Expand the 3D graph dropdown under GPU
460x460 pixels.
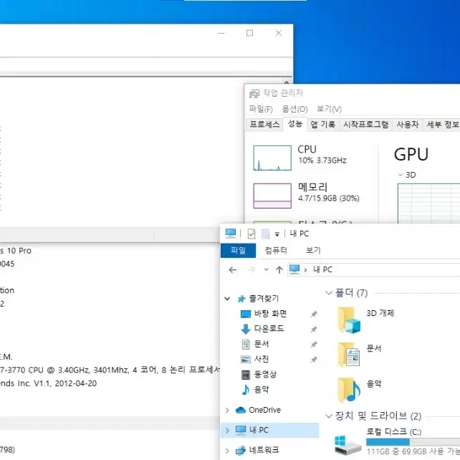click(x=400, y=175)
